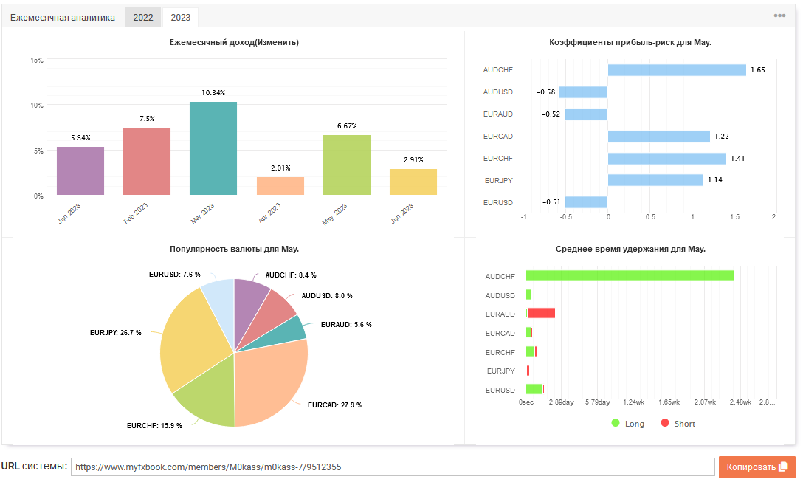The width and height of the screenshot is (803, 485).
Task: Open the Ежемесячная аналитика tab
Action: point(63,18)
